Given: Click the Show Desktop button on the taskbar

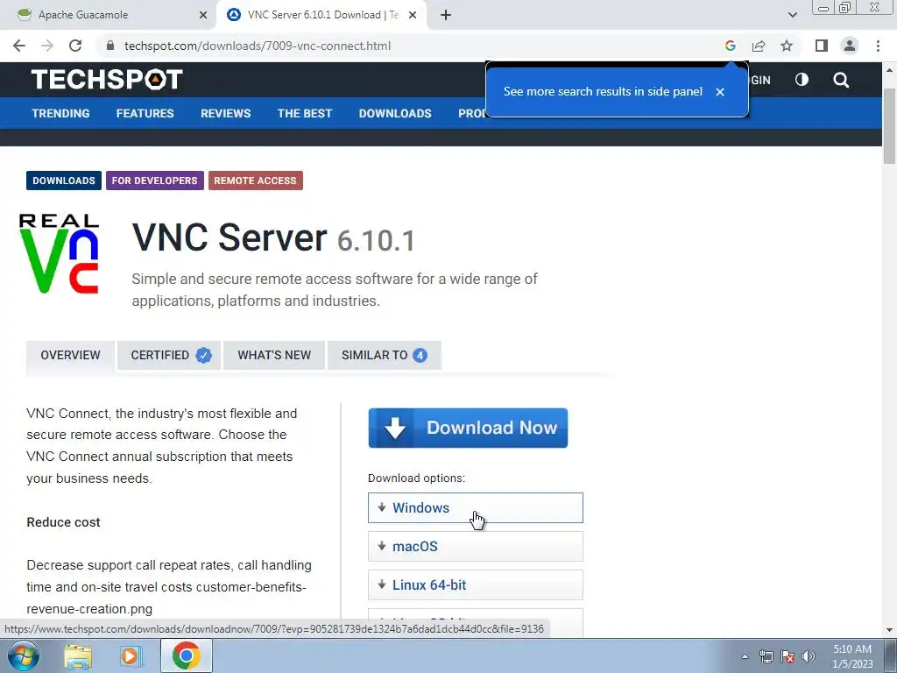Looking at the screenshot, I should pos(891,655).
